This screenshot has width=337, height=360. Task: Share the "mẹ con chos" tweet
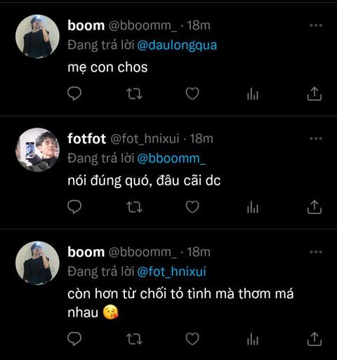click(x=315, y=93)
